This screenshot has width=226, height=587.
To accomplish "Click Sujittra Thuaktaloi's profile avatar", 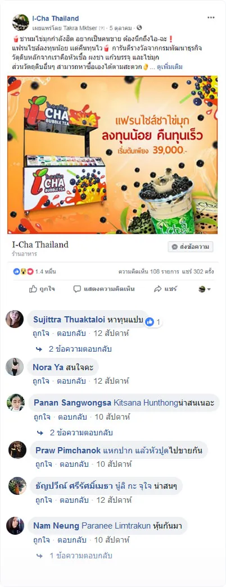I will pyautogui.click(x=15, y=319).
